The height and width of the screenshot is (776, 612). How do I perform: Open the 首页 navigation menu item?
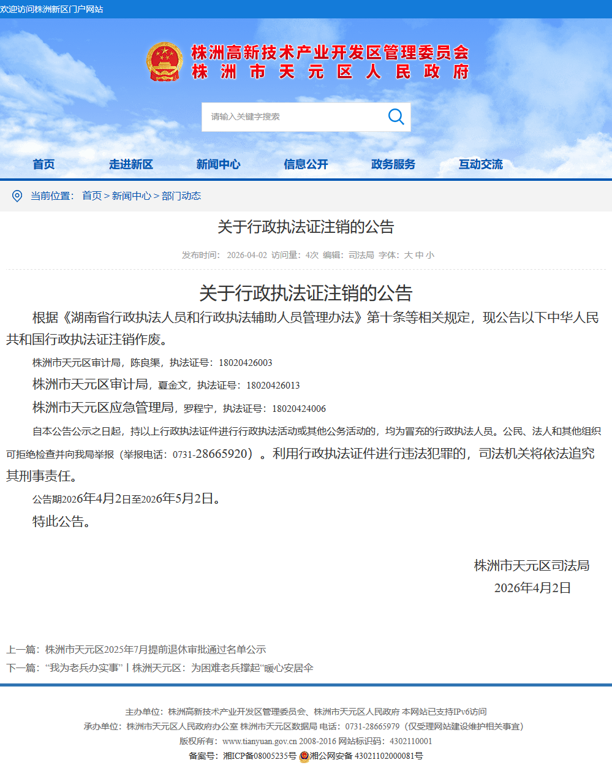(x=43, y=164)
